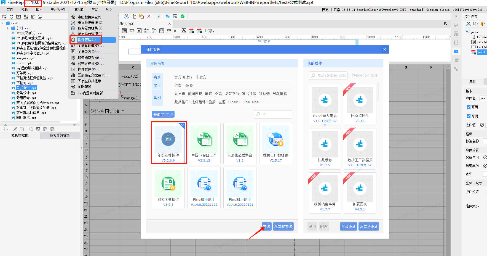The height and width of the screenshot is (256, 487).
Task: Click the green check verify icon in toolbar
Action: [183, 16]
